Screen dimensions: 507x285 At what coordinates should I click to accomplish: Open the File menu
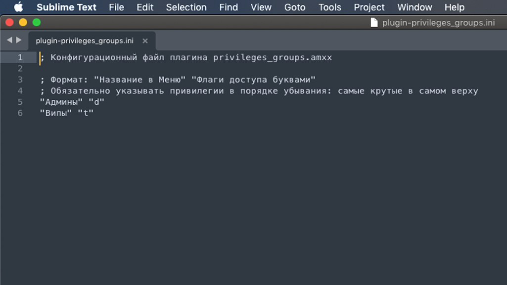click(x=116, y=7)
